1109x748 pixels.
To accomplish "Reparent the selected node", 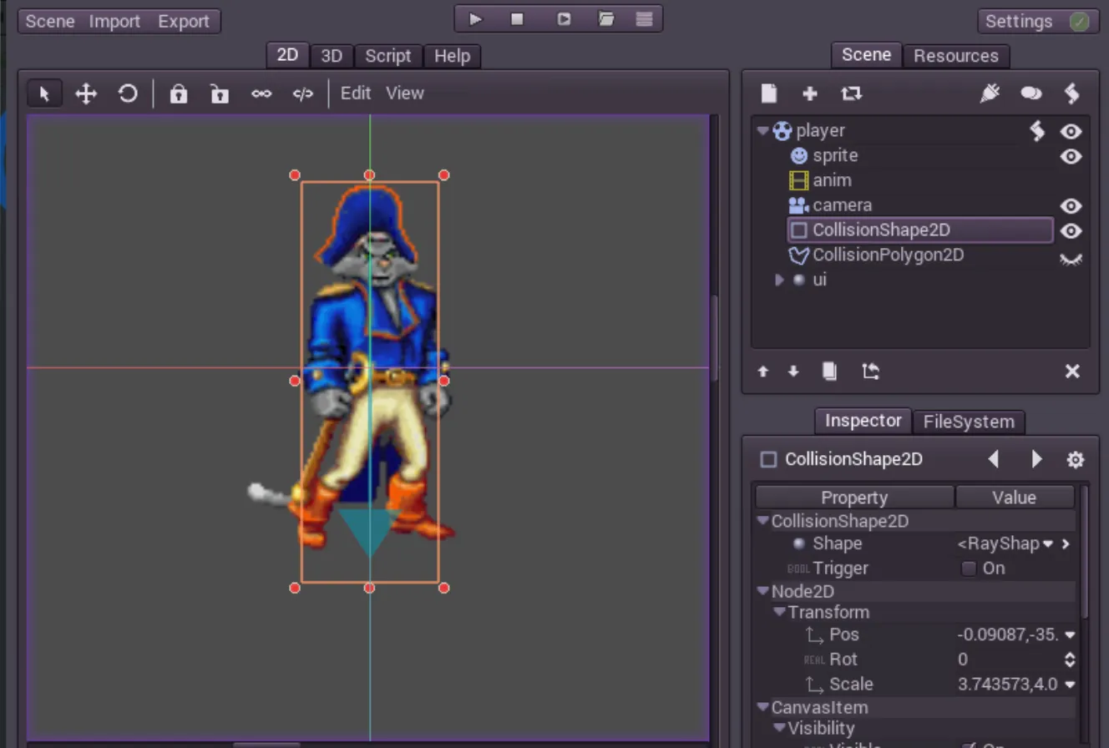I will [871, 371].
